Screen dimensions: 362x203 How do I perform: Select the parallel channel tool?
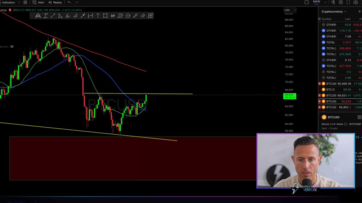tap(75, 16)
